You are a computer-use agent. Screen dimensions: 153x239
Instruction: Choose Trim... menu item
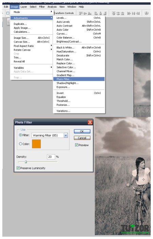tap(31, 58)
